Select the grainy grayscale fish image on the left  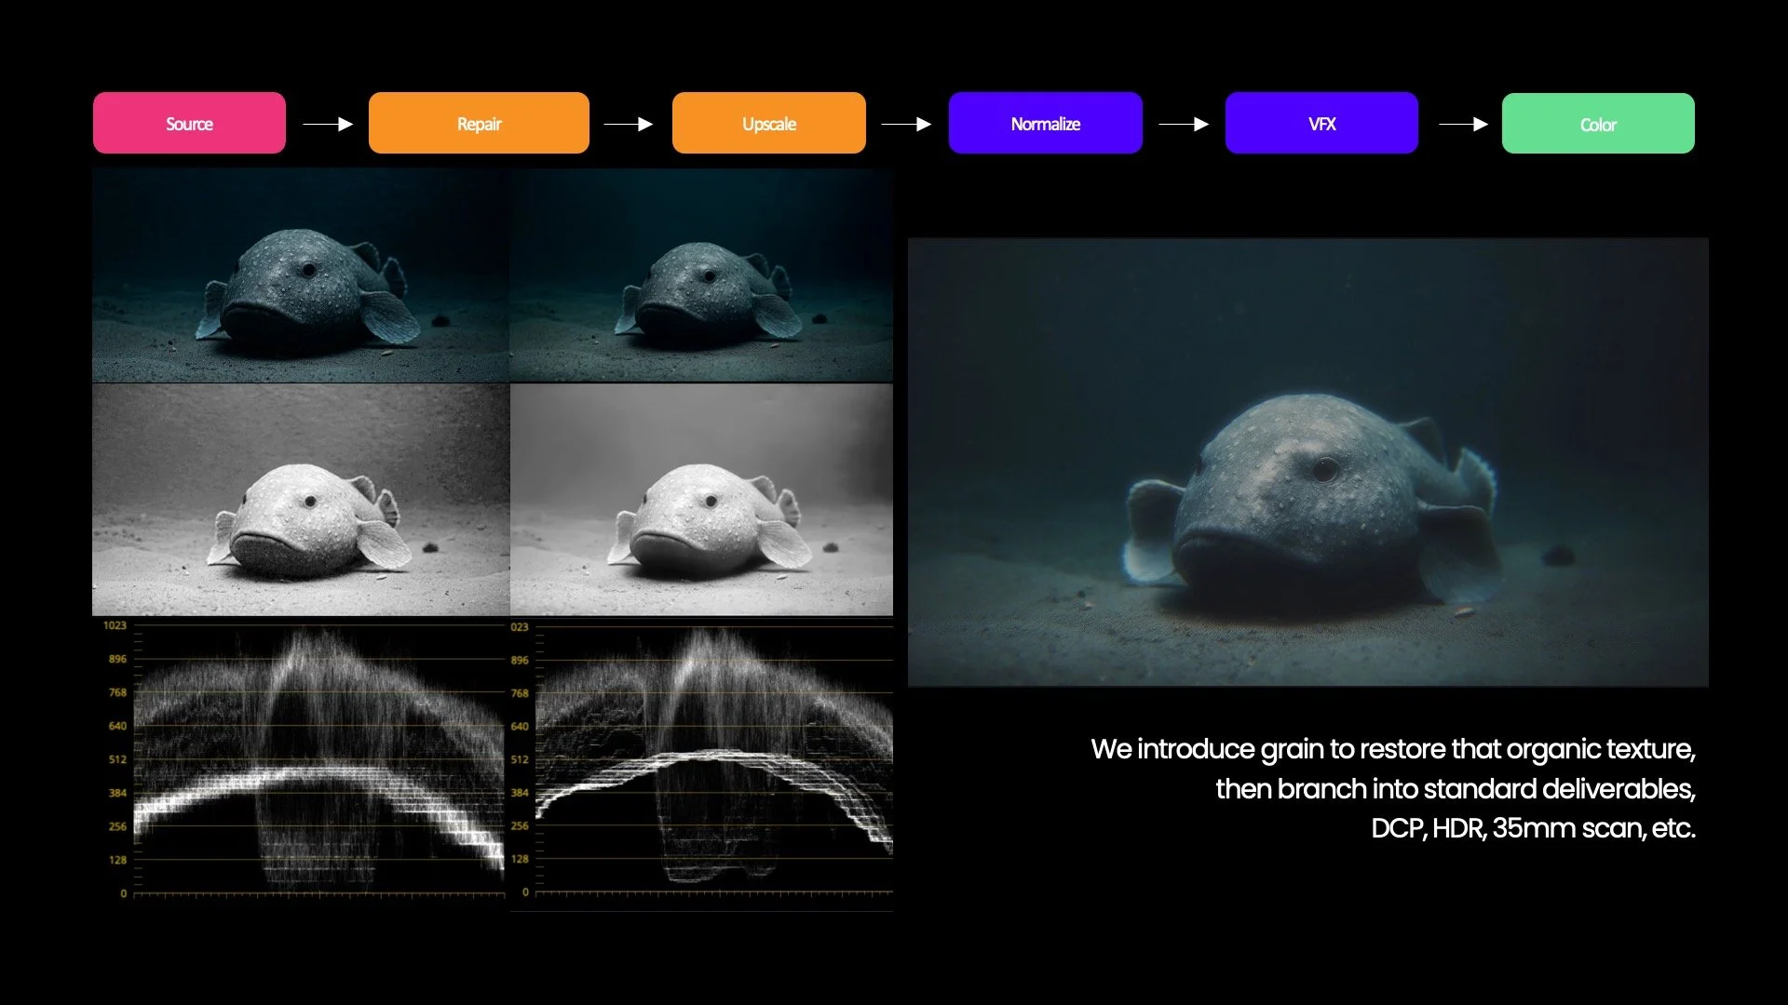pos(301,500)
